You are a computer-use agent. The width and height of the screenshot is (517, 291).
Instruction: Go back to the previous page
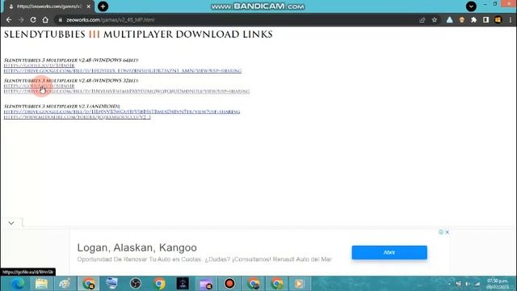tap(9, 19)
